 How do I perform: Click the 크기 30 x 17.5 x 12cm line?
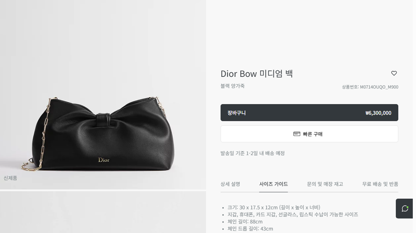[x=274, y=207]
